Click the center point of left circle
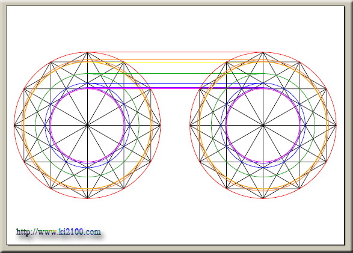This screenshot has width=353, height=253. 87,125
